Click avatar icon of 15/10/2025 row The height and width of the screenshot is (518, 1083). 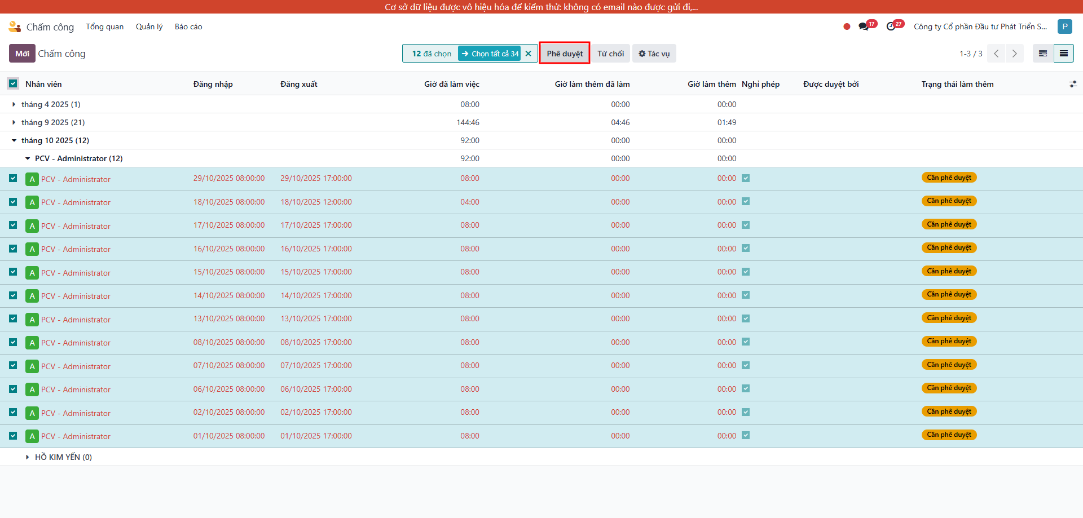(32, 273)
